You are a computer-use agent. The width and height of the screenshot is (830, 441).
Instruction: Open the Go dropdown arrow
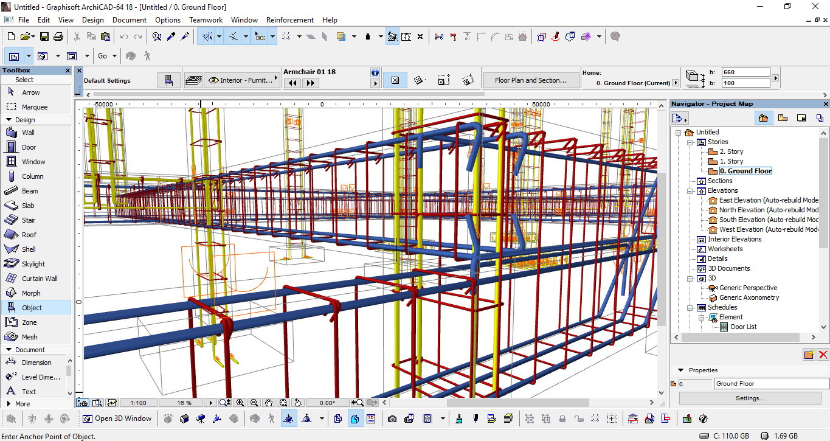(116, 56)
